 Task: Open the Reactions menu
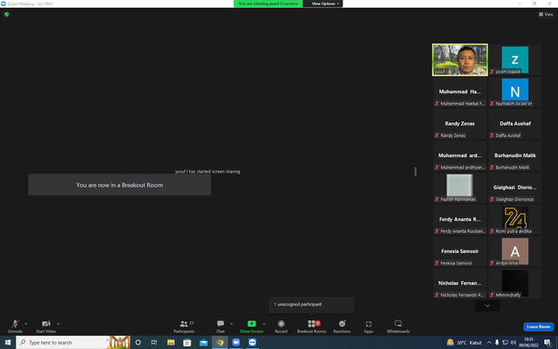pyautogui.click(x=342, y=325)
